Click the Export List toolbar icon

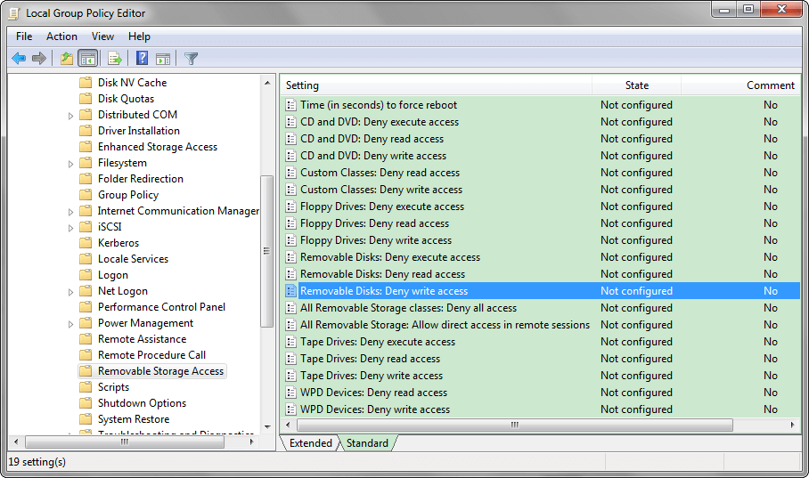[x=115, y=58]
